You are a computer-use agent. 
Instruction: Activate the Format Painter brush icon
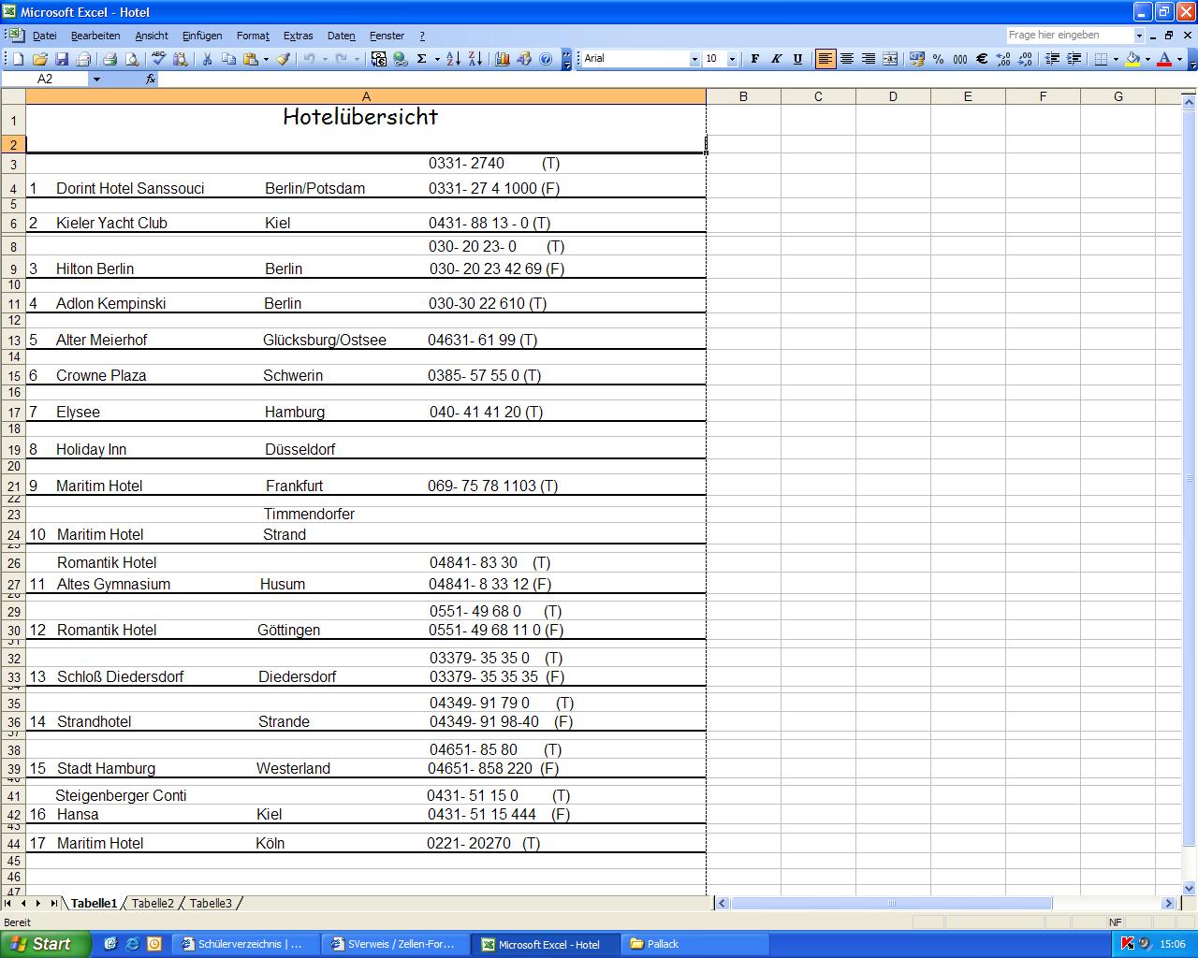[x=283, y=59]
